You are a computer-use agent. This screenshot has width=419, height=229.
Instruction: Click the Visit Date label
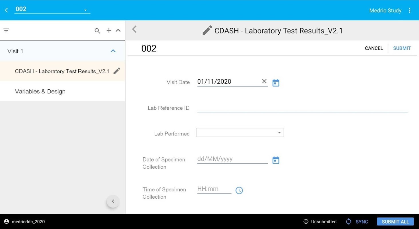click(x=178, y=82)
